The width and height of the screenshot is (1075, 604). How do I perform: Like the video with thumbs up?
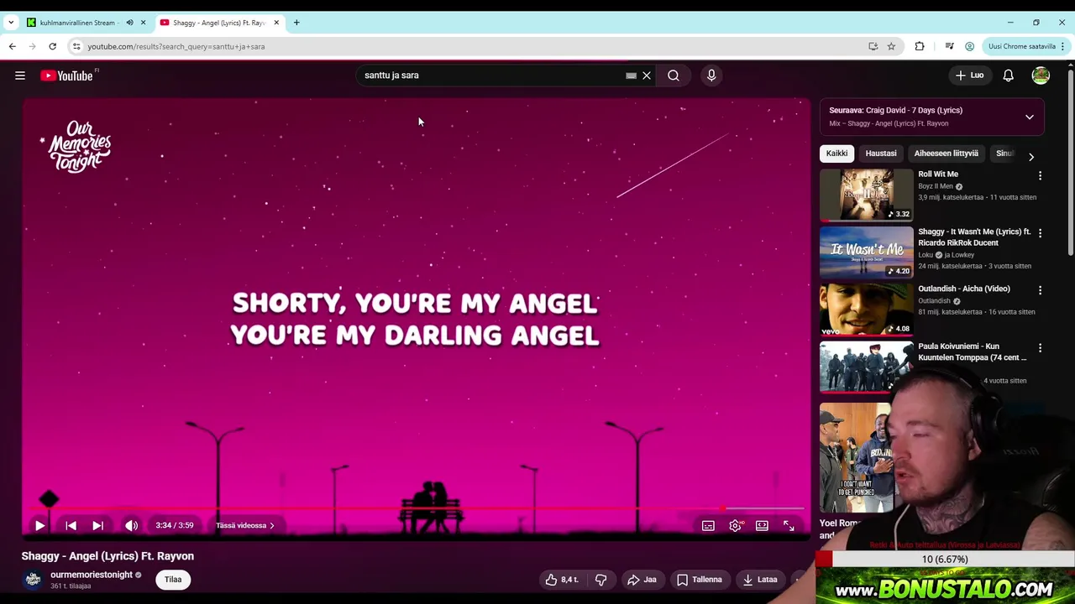click(x=561, y=580)
